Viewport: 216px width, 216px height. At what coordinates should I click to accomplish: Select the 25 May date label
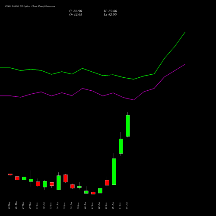pyautogui.click(x=10, y=205)
